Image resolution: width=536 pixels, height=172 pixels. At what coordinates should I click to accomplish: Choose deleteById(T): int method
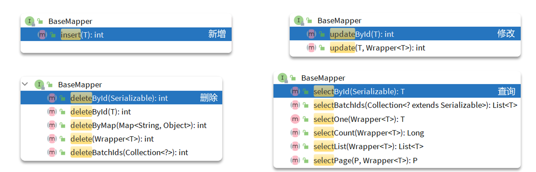pos(101,112)
